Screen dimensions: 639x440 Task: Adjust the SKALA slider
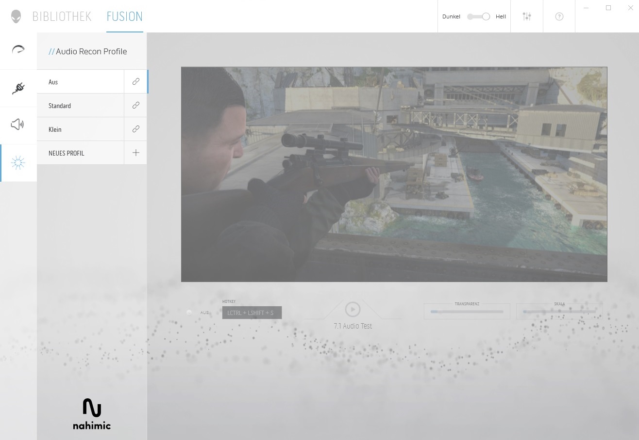559,312
